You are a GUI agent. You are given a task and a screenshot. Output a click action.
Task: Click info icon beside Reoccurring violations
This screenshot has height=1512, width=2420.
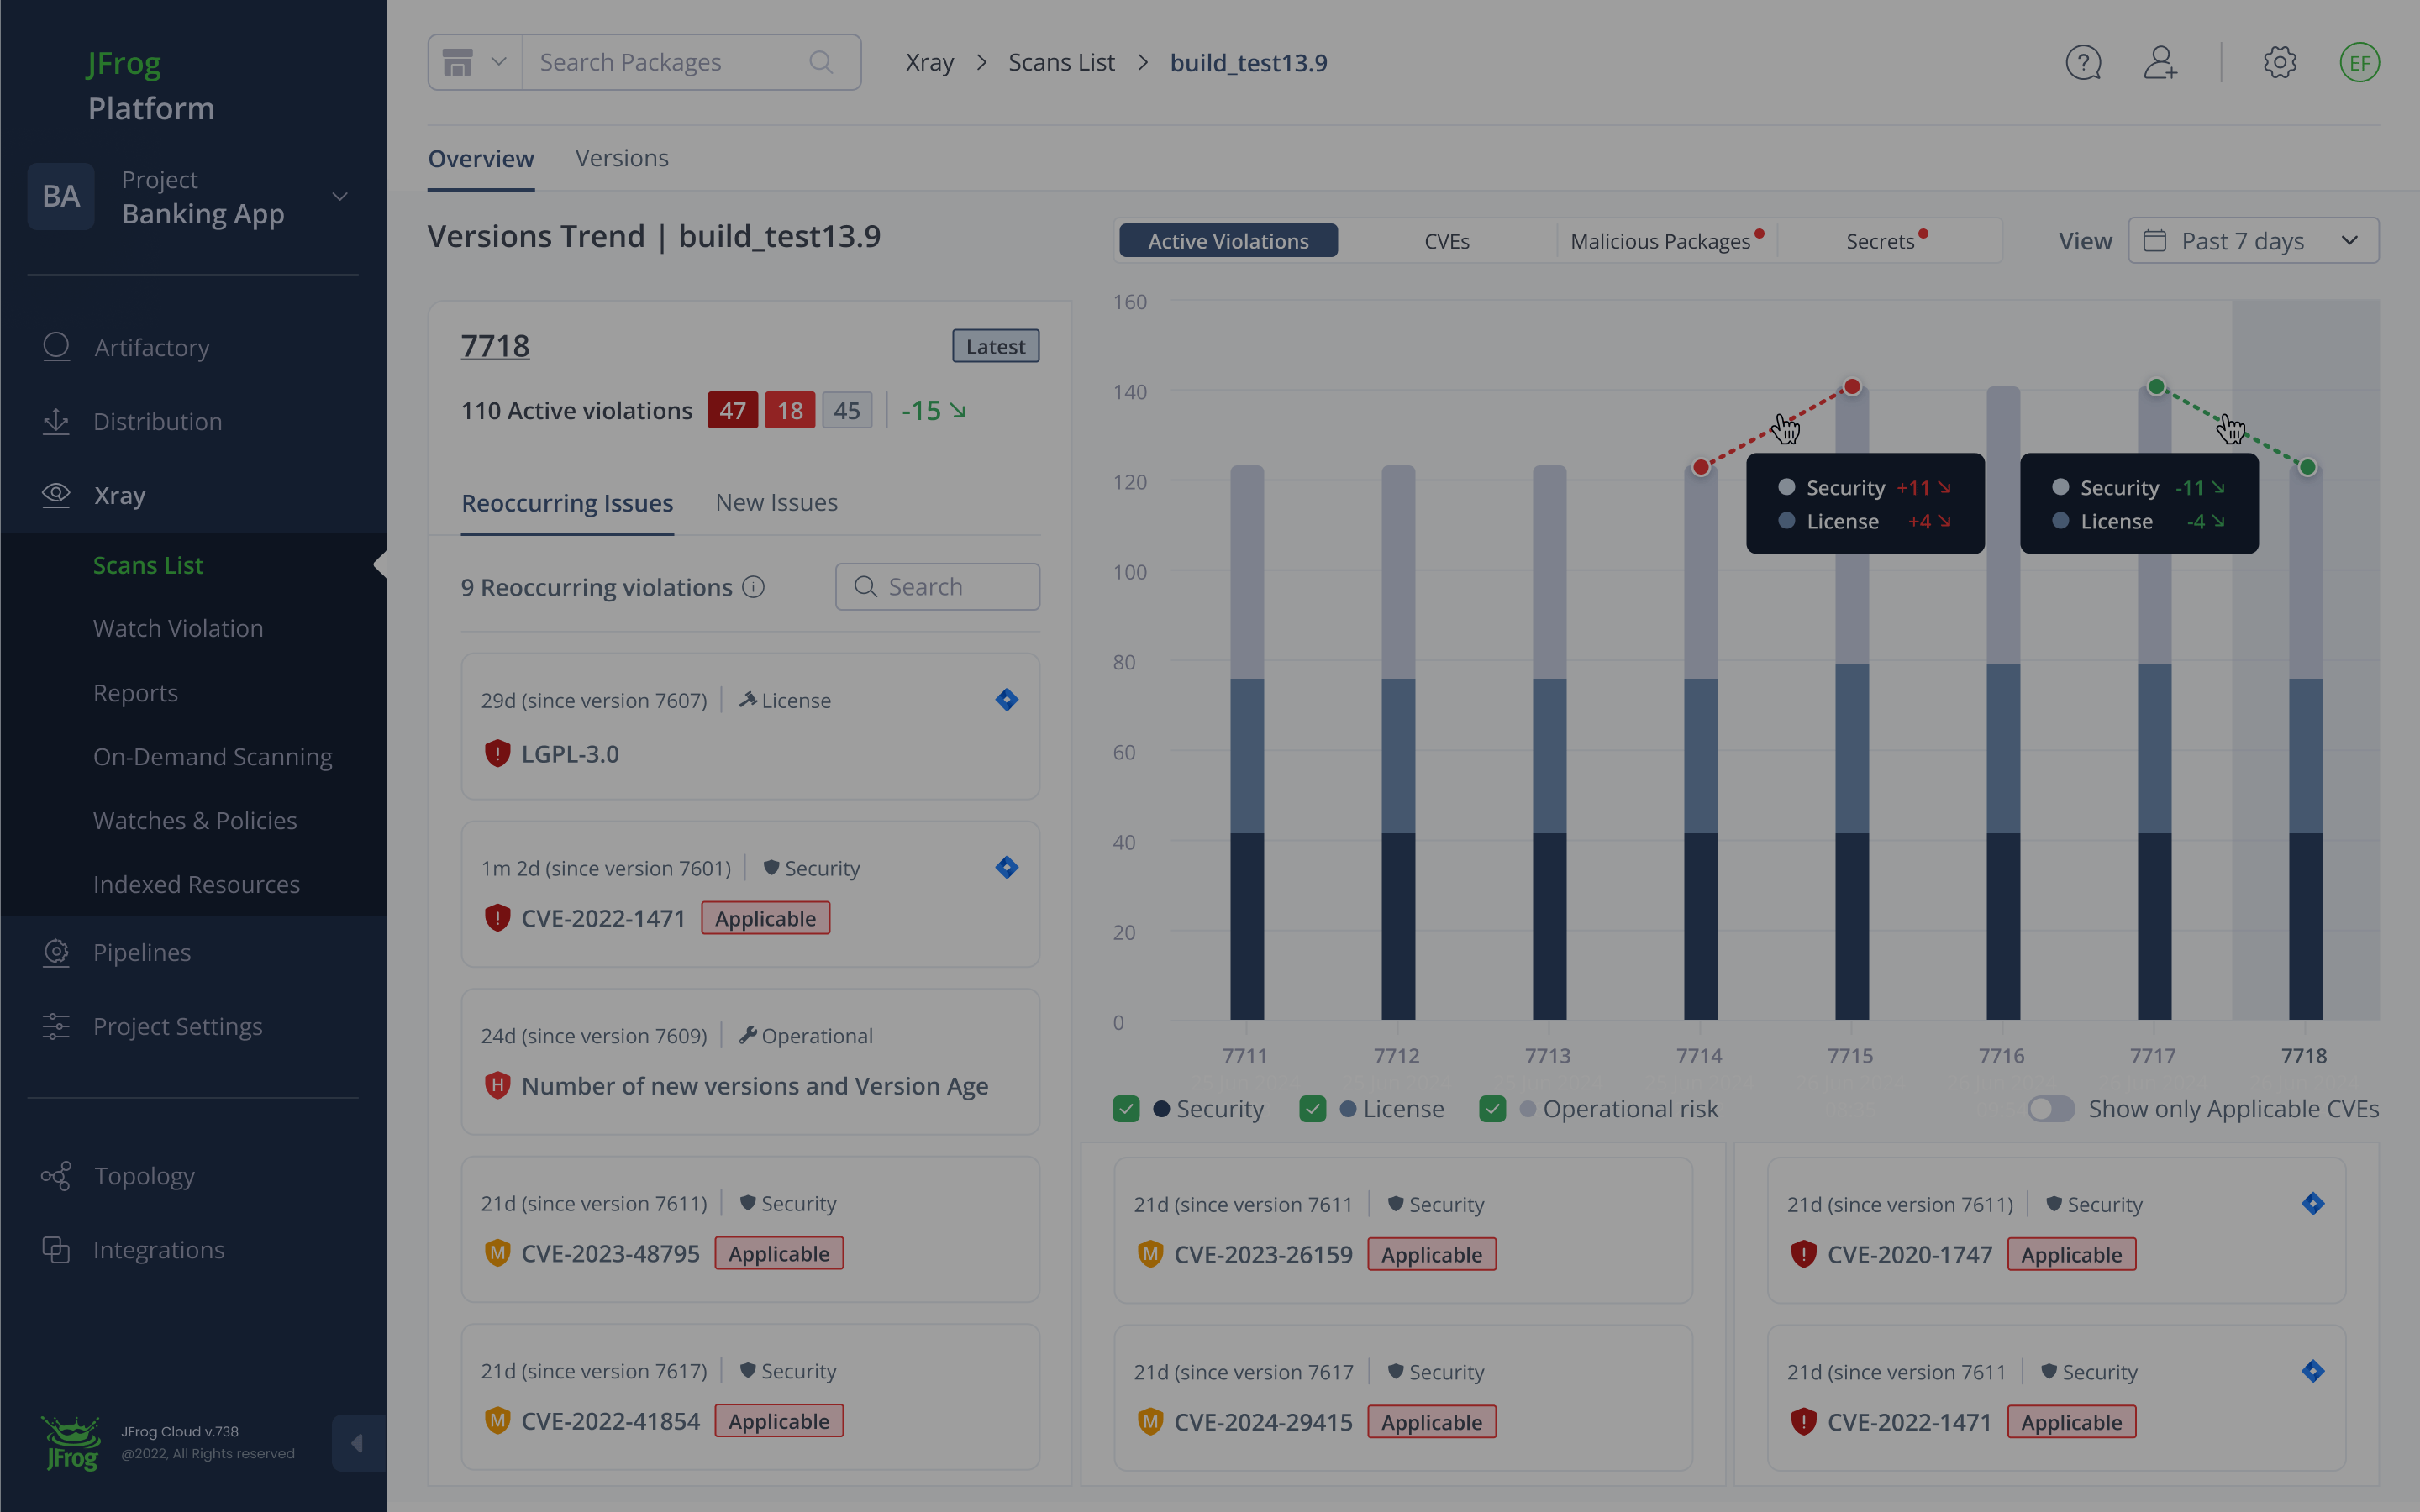pos(753,587)
